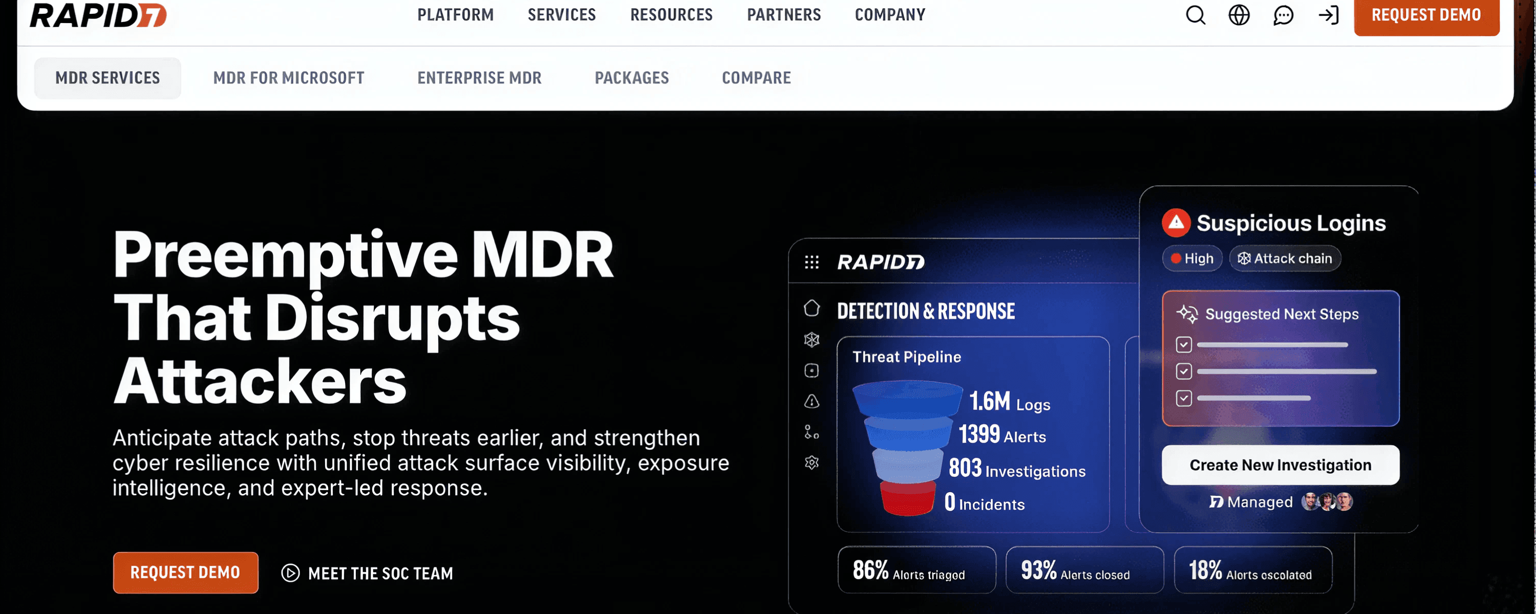
Task: Click Request Demo button in hero section
Action: (x=185, y=572)
